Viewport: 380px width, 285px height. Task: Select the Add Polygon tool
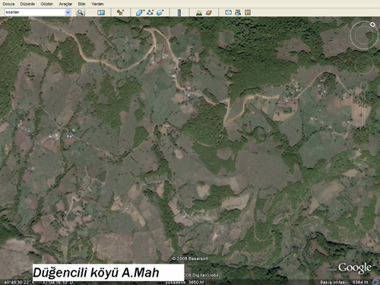point(140,12)
